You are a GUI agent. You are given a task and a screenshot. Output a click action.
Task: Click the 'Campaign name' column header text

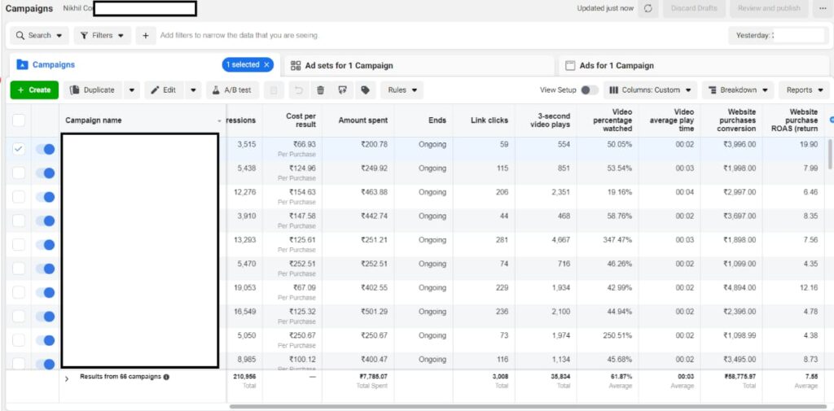[x=94, y=120]
